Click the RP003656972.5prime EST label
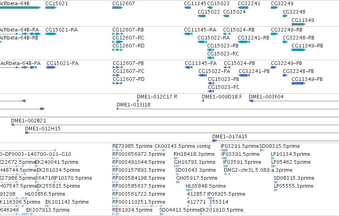This screenshot has height=216, width=339. point(139,154)
